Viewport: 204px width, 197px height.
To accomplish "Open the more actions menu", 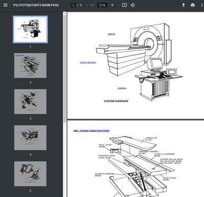I will pyautogui.click(x=202, y=5).
